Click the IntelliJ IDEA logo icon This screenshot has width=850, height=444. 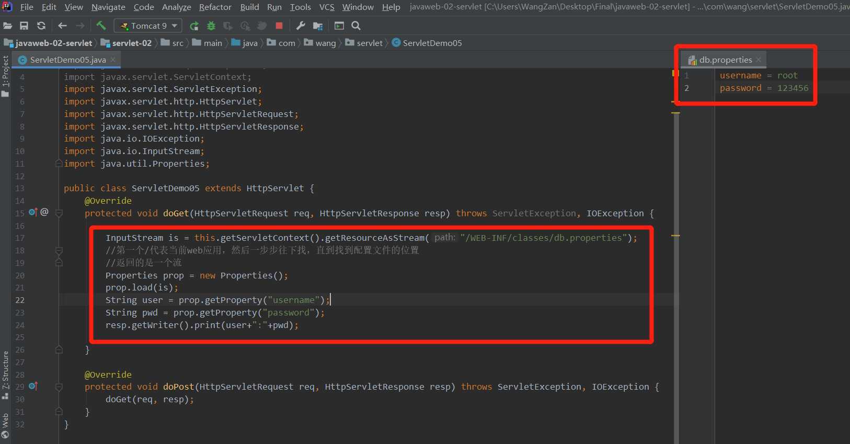[x=7, y=7]
